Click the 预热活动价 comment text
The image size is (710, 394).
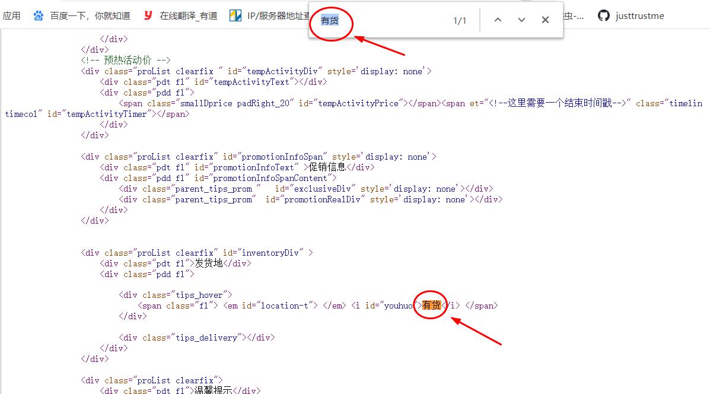click(x=128, y=61)
